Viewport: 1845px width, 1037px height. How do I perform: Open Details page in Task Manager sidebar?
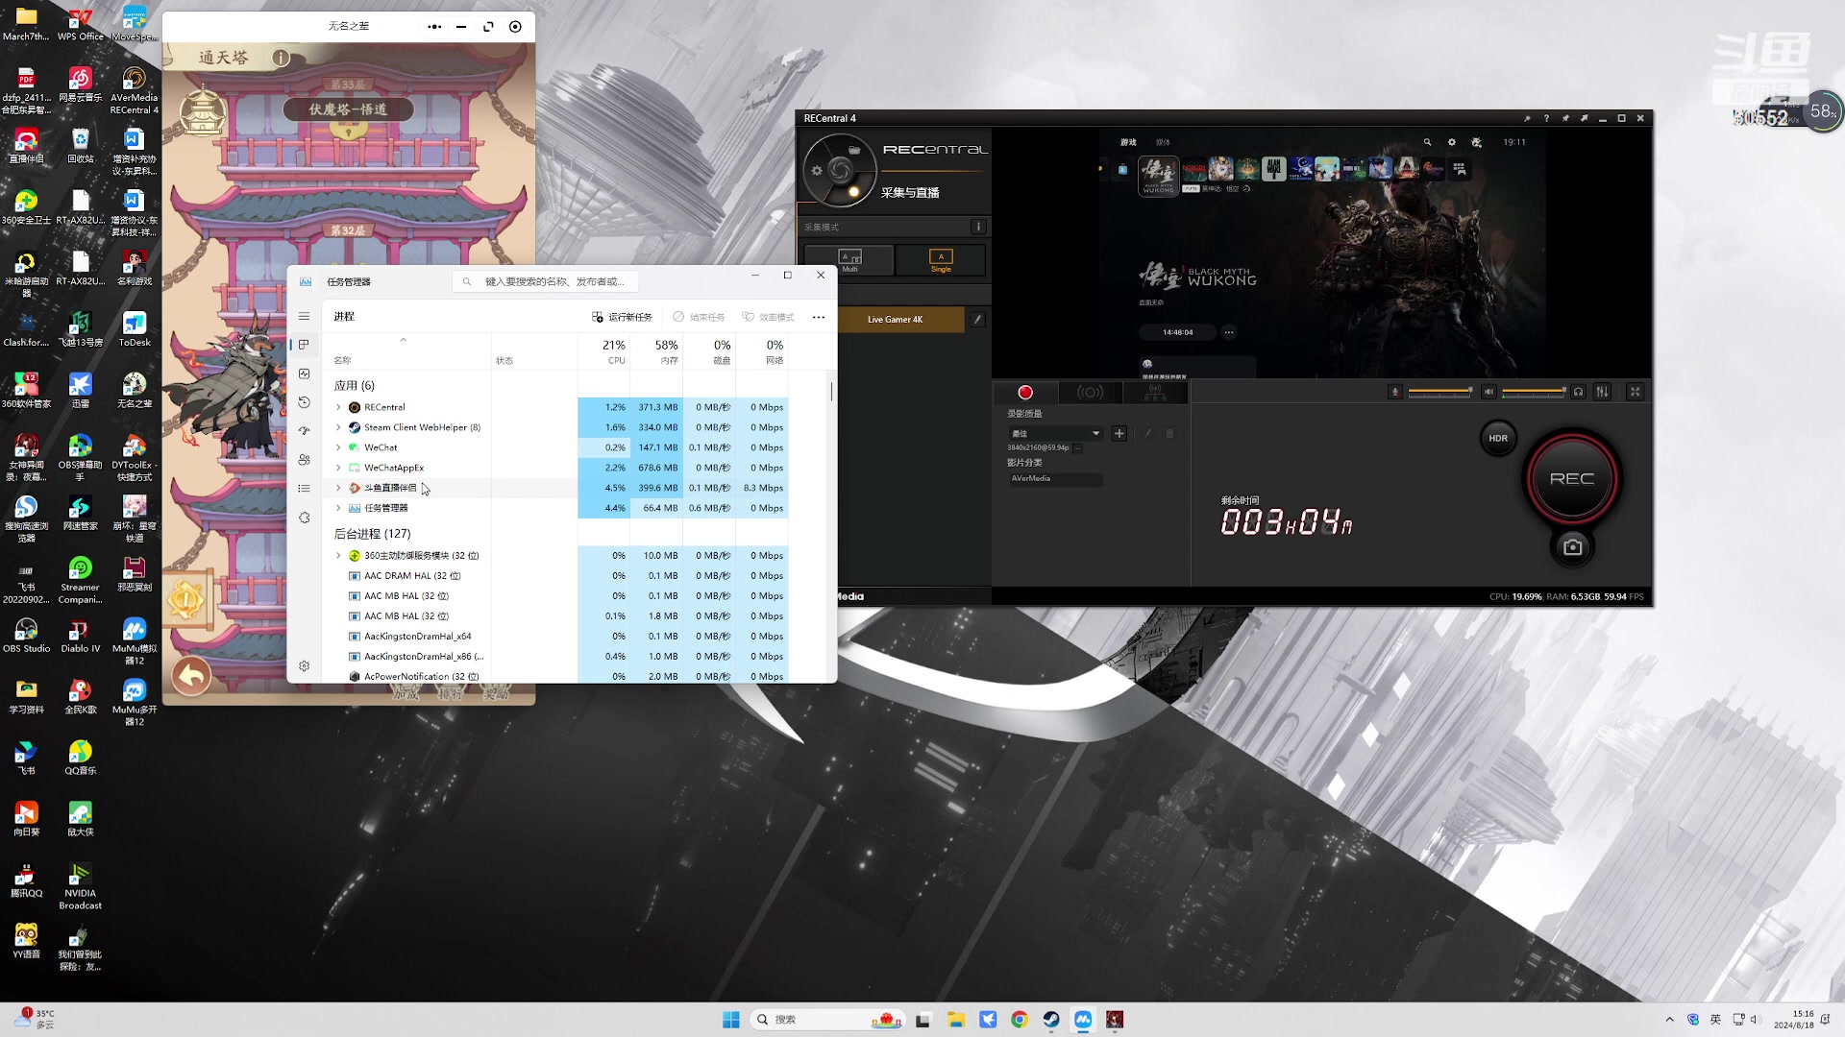click(304, 489)
